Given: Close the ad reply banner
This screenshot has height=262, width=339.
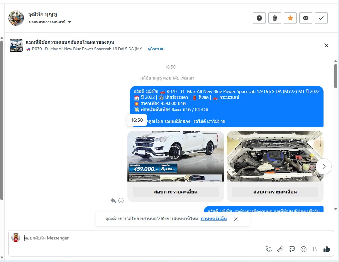Looking at the screenshot, I should point(326,45).
